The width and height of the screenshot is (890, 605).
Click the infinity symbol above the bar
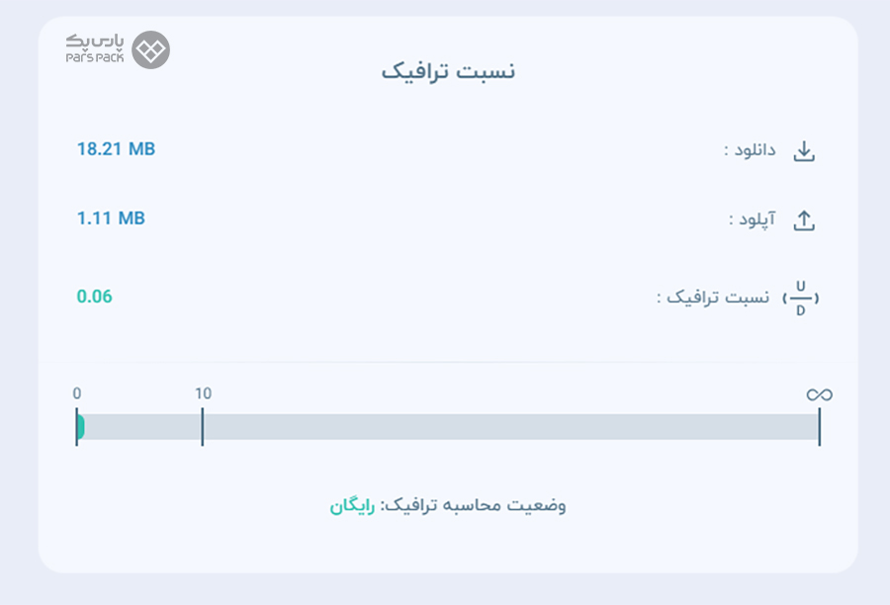tap(819, 394)
